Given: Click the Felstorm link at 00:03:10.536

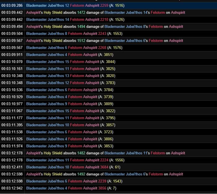Looking at the screenshot, I should (x=75, y=90).
